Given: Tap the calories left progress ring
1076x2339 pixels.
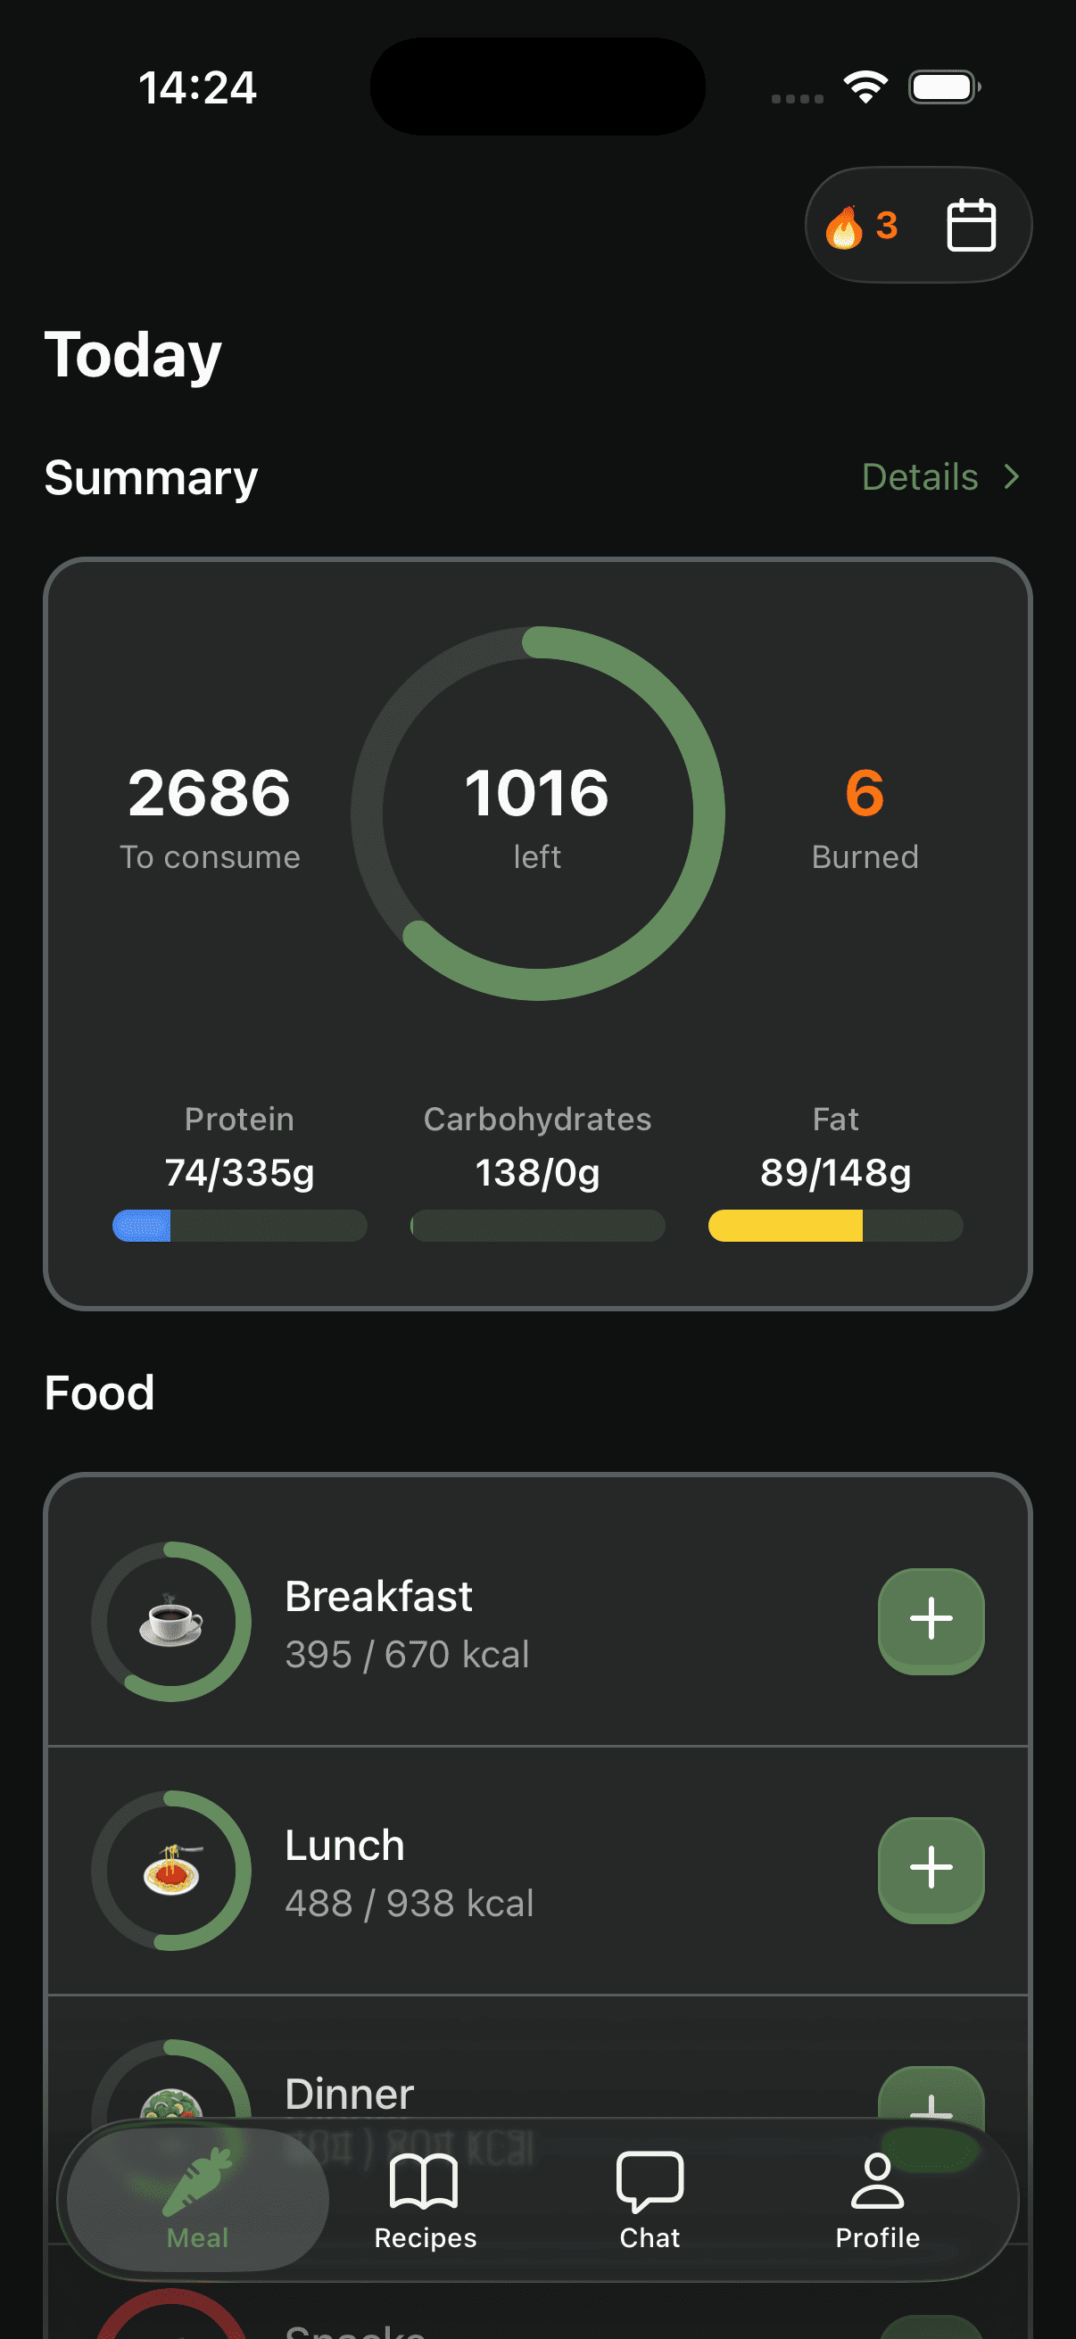Looking at the screenshot, I should tap(537, 813).
